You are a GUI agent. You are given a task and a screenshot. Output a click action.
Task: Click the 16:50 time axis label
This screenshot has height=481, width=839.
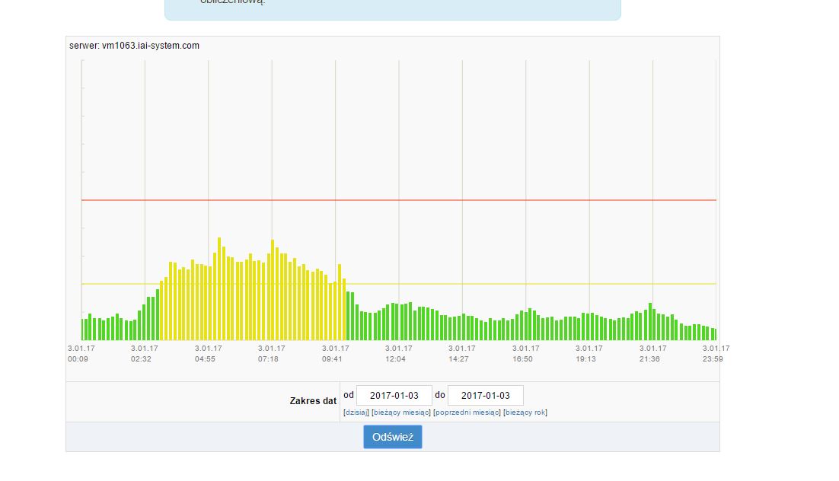(522, 359)
